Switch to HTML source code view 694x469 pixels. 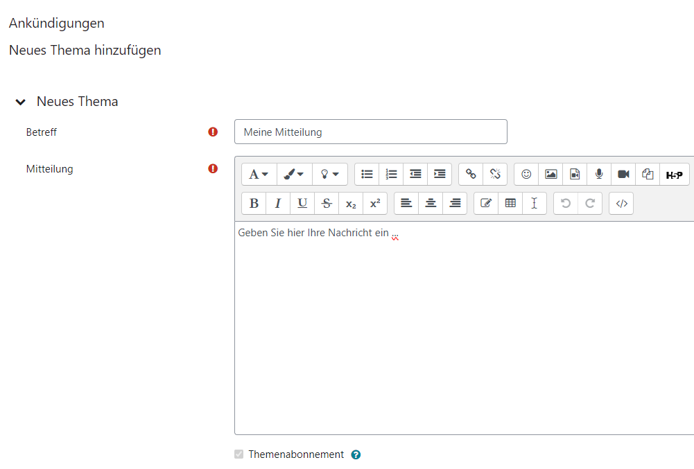pos(621,203)
